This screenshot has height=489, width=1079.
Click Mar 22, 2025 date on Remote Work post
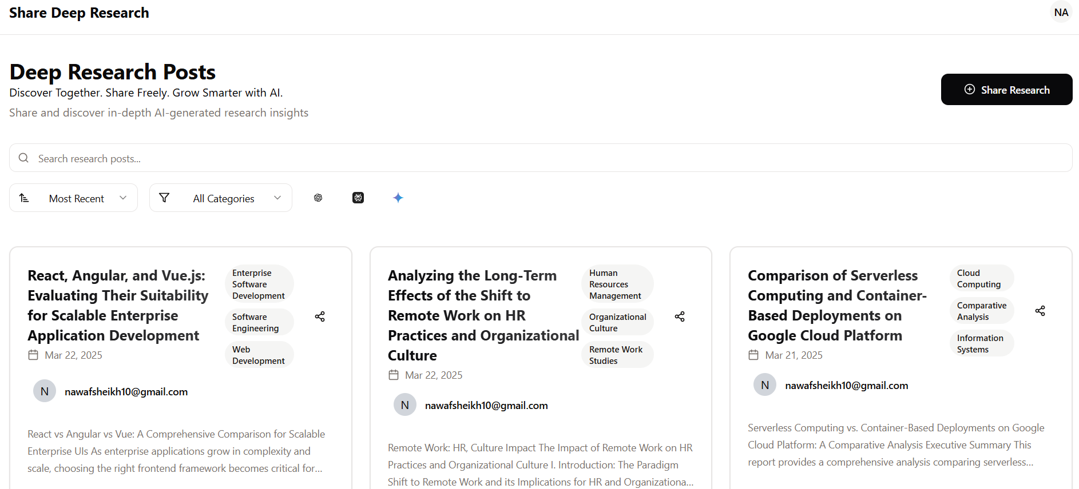[x=434, y=375]
